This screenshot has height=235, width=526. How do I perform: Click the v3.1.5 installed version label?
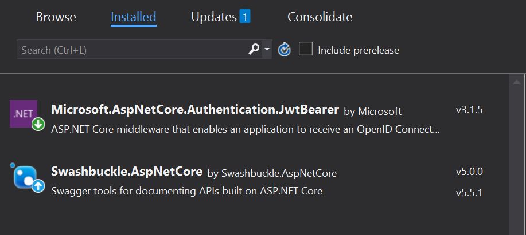[x=469, y=110]
